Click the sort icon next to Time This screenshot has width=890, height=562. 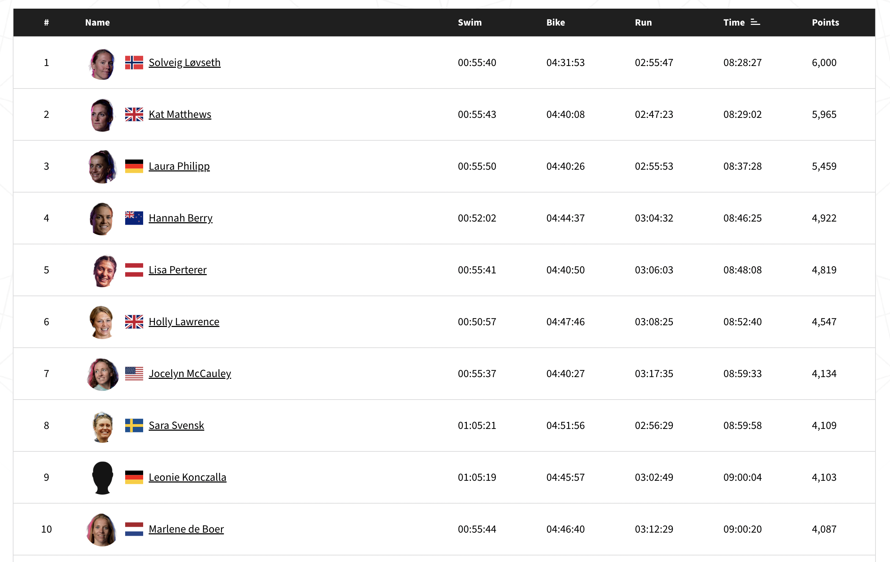pyautogui.click(x=755, y=22)
